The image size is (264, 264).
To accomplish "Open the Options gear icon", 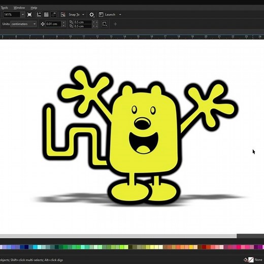I will [x=91, y=15].
